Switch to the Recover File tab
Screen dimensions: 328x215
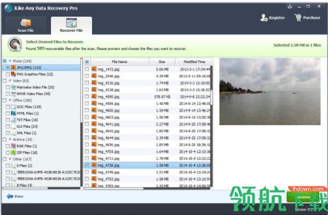pos(71,26)
